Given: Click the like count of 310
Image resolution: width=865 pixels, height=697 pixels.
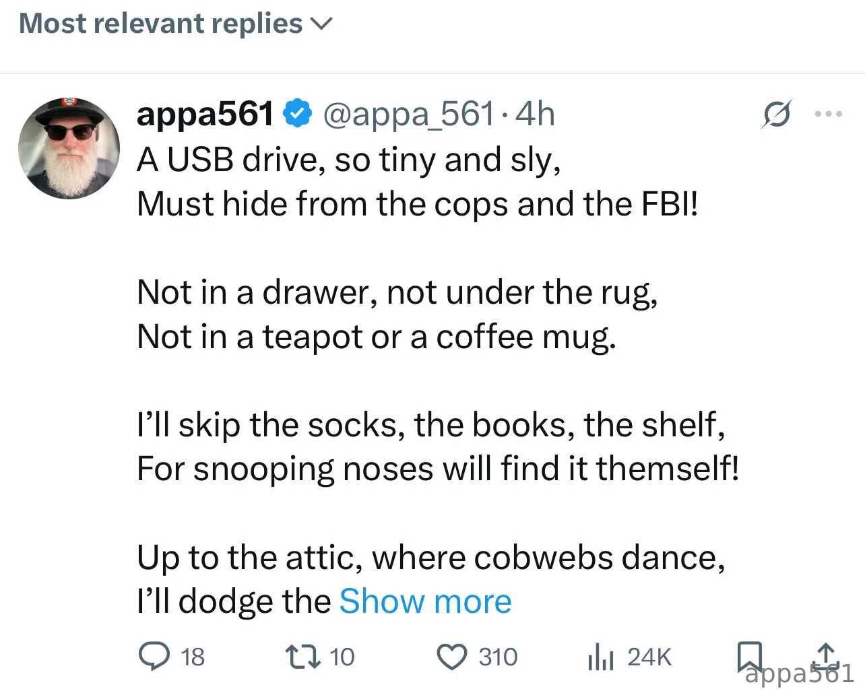Looking at the screenshot, I should [498, 657].
